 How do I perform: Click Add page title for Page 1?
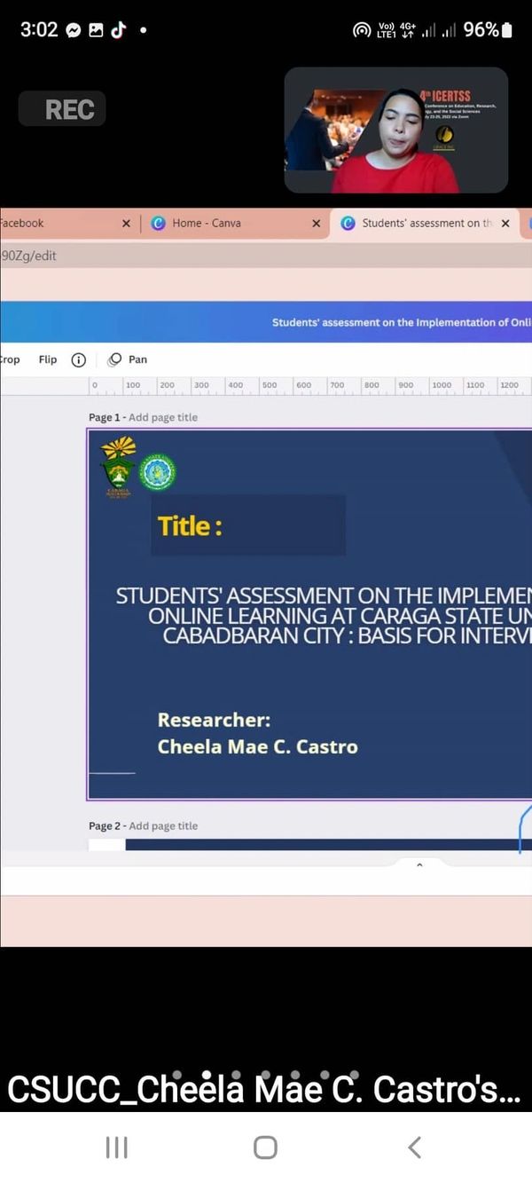tap(163, 417)
